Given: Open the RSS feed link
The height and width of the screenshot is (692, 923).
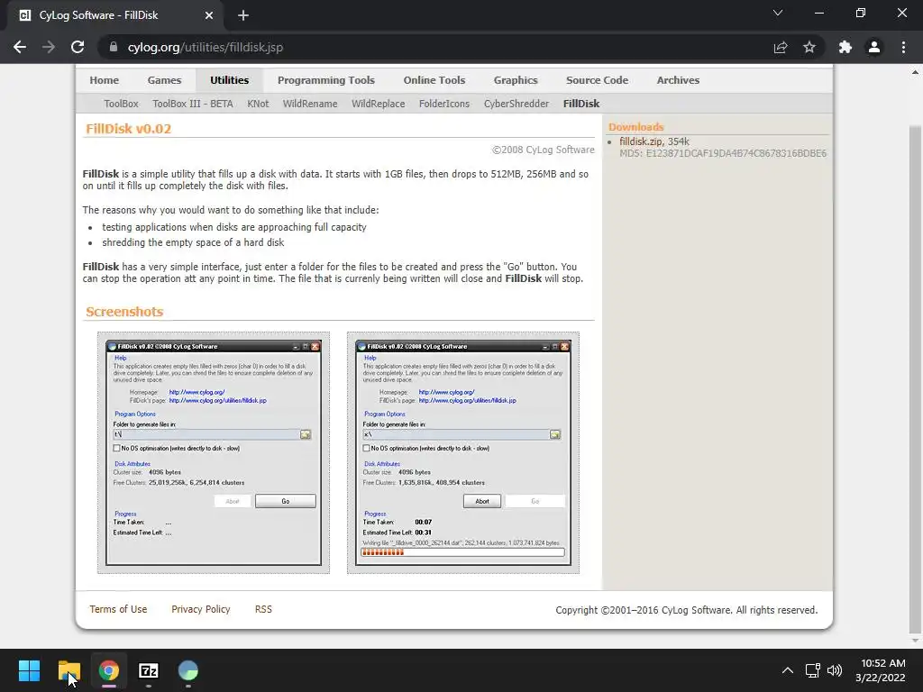Looking at the screenshot, I should 263,609.
